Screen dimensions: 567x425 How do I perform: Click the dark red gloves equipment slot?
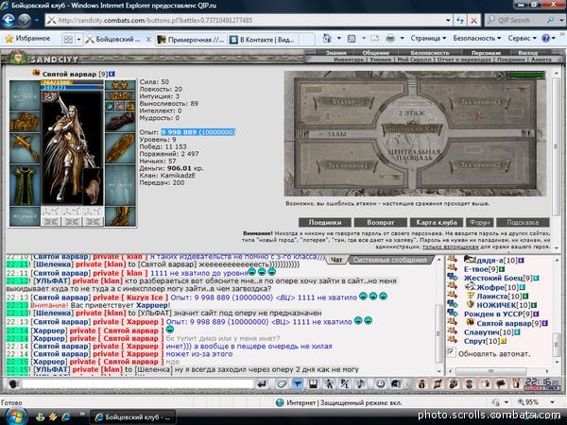pyautogui.click(x=120, y=122)
